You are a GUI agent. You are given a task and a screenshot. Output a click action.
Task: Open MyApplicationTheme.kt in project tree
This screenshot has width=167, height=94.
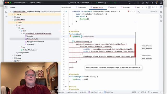[34, 42]
